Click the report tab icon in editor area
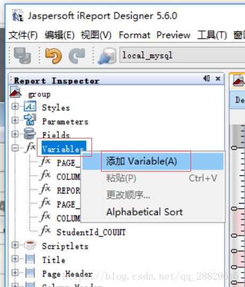 coord(239,81)
